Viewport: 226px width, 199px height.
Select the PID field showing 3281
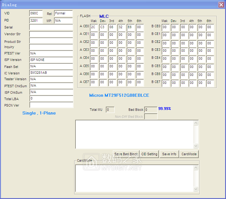point(36,21)
